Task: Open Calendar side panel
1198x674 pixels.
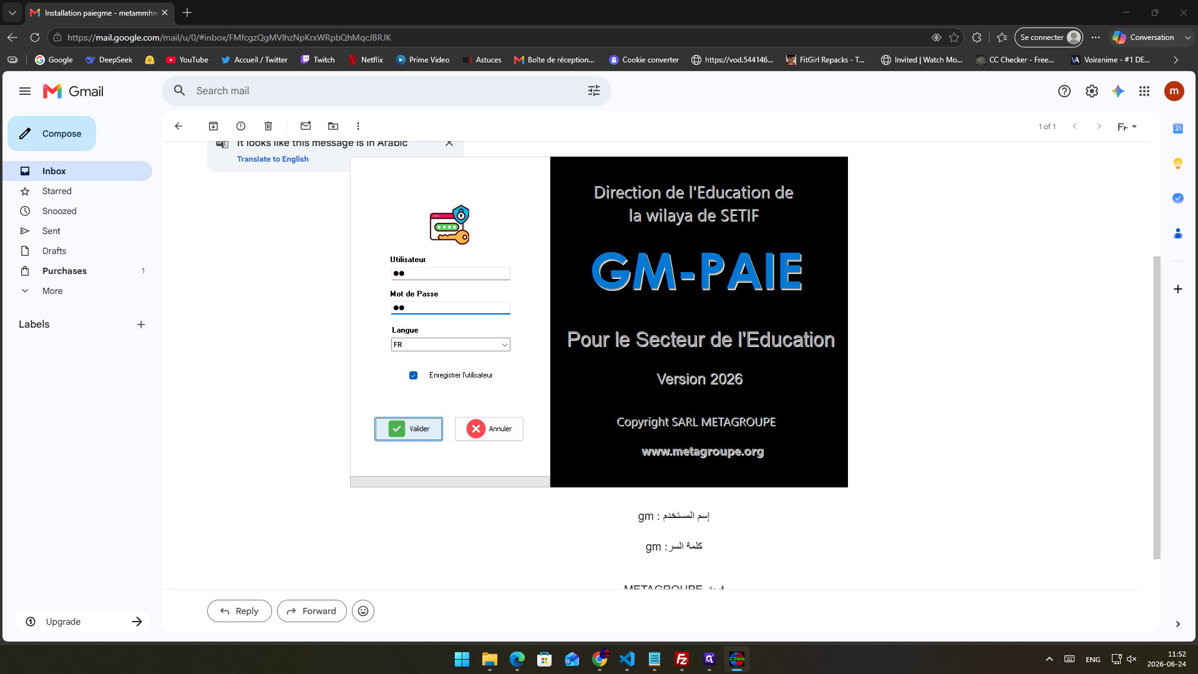Action: 1178,129
